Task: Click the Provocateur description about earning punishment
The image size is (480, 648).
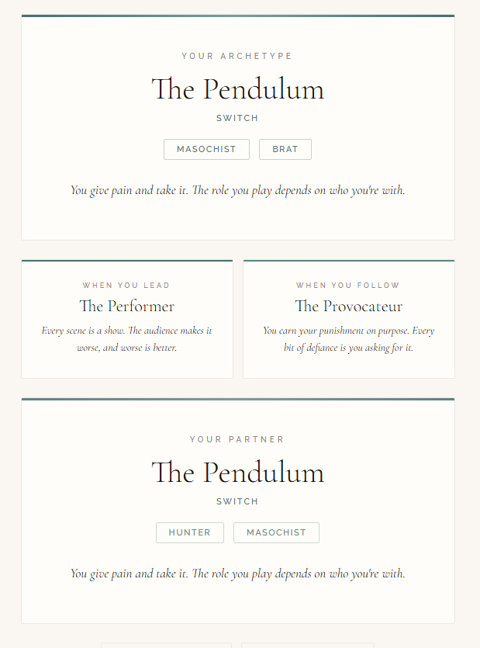Action: point(348,339)
